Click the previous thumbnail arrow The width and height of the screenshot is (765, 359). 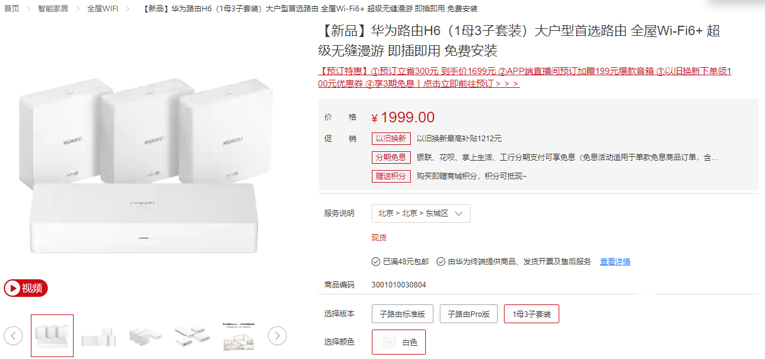[x=13, y=336]
